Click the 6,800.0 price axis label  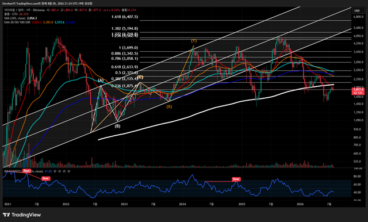point(358,17)
